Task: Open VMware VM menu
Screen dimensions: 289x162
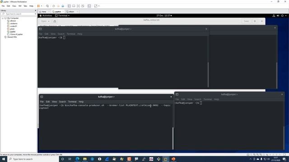Action: pos(20,6)
